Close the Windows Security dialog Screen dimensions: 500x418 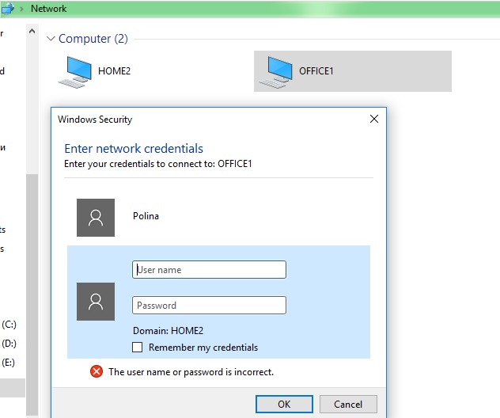coord(373,120)
